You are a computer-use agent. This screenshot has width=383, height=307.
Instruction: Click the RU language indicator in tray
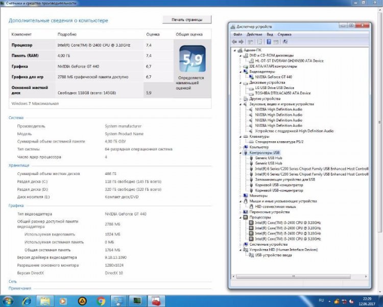tap(321, 300)
